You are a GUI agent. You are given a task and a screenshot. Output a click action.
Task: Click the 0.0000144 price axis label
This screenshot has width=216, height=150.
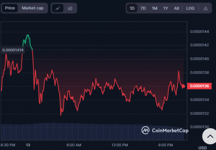199,32
